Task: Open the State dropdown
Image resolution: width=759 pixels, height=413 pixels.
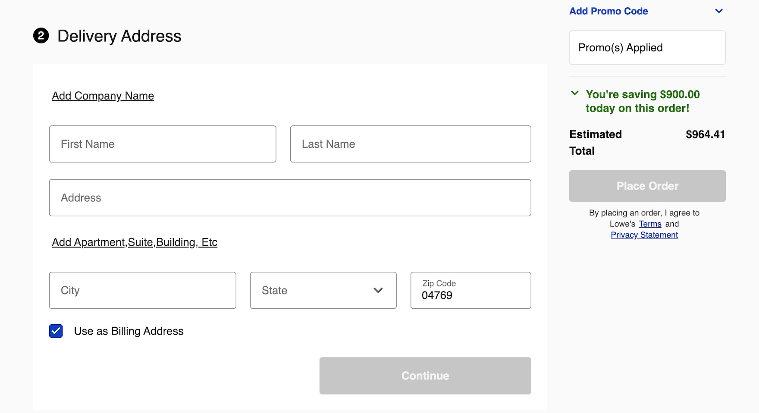Action: [323, 290]
